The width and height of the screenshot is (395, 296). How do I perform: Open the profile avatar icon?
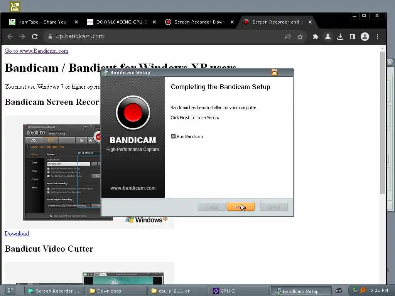[365, 37]
